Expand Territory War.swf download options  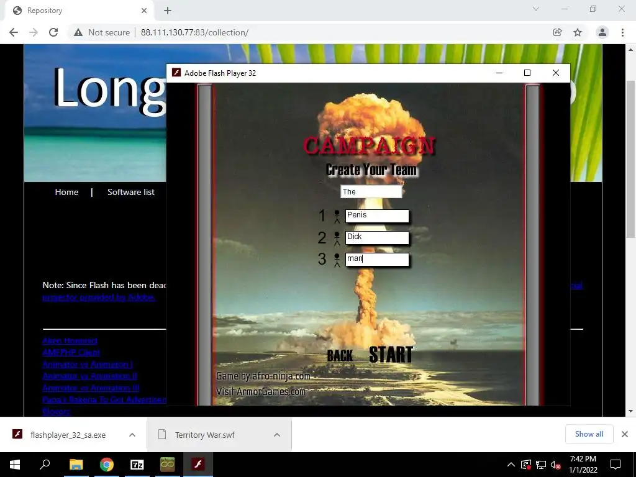(x=277, y=435)
